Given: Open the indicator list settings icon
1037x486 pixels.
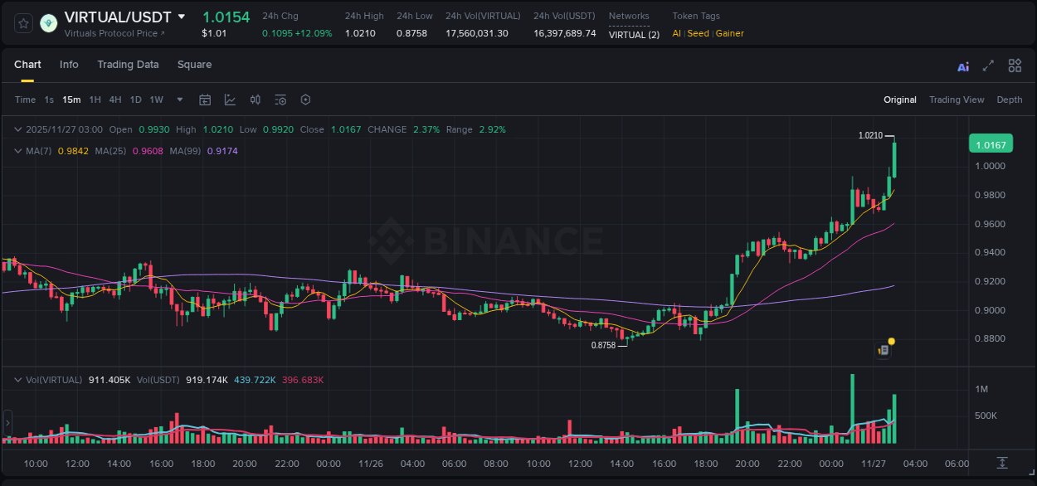Looking at the screenshot, I should point(280,100).
